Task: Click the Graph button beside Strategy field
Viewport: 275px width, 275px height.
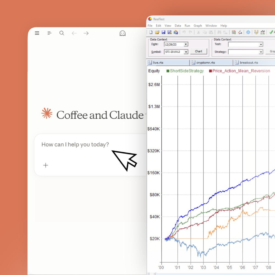Action: pos(271,51)
